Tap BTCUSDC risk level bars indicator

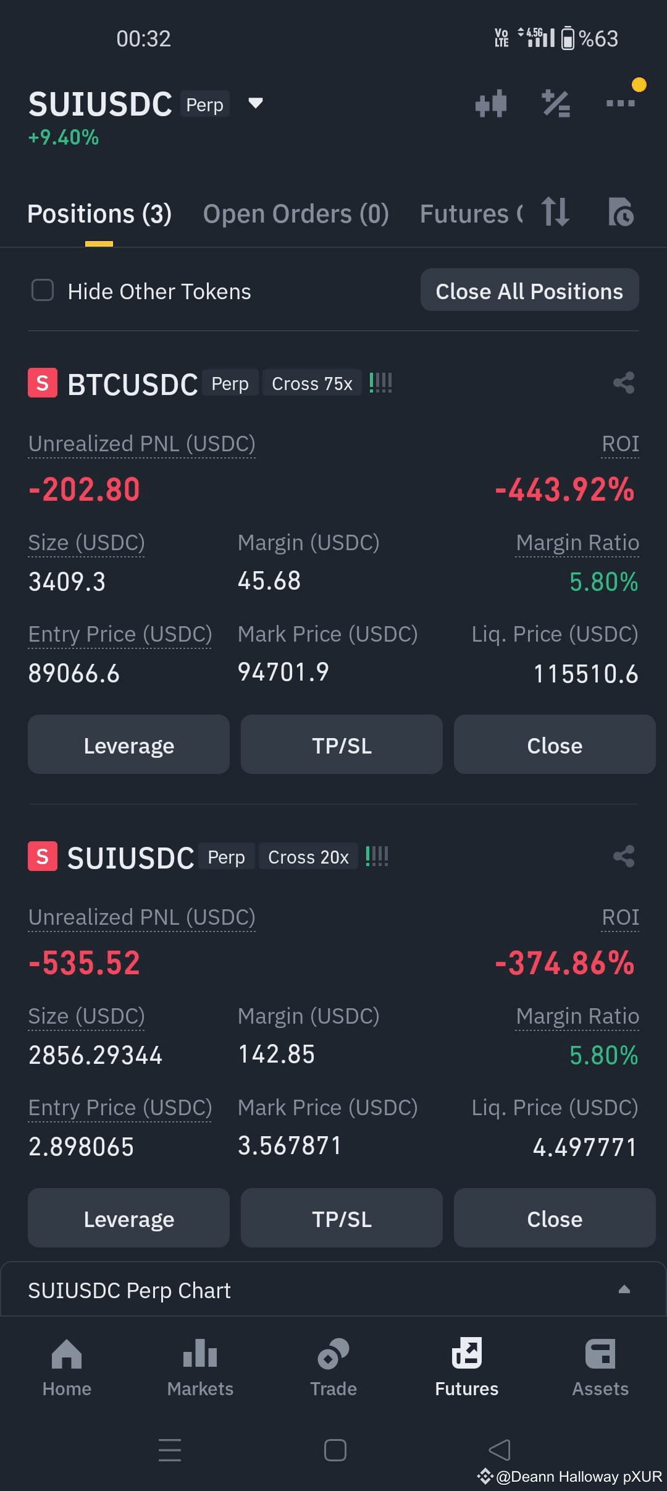coord(380,383)
